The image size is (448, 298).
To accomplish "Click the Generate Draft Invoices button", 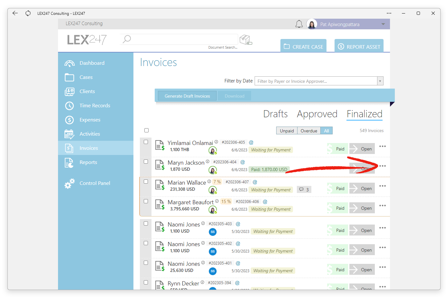I will pos(187,96).
